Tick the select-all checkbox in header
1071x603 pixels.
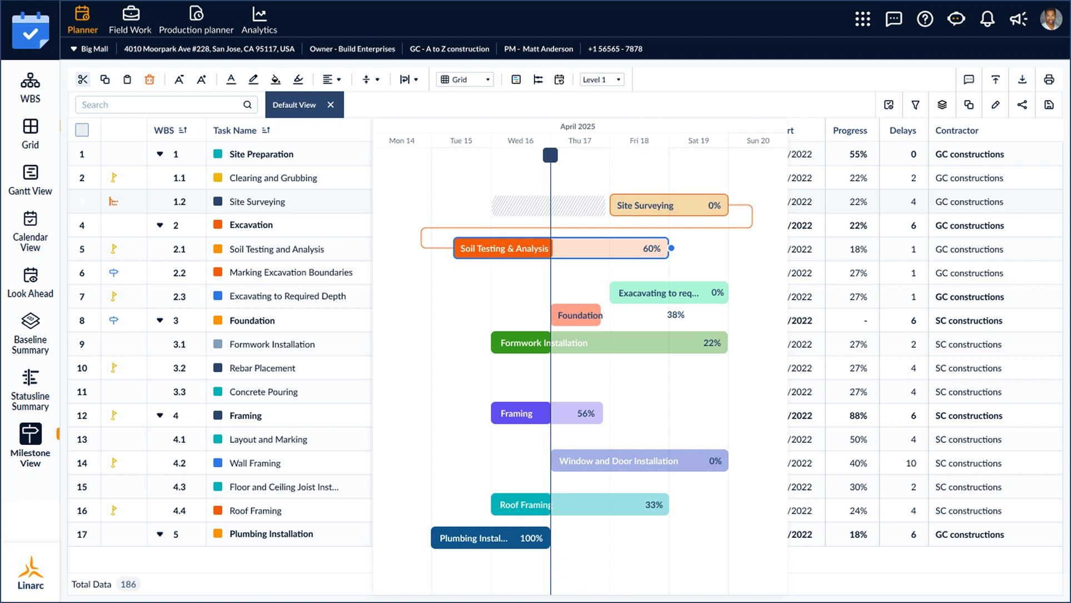click(x=82, y=130)
